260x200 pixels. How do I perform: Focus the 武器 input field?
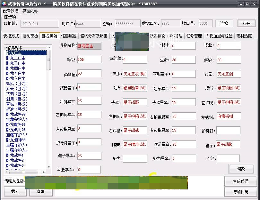229,74
